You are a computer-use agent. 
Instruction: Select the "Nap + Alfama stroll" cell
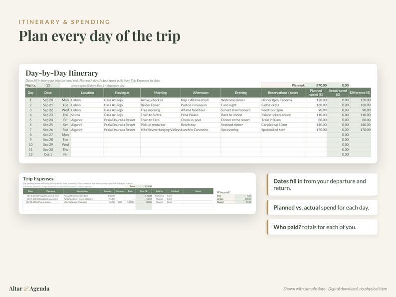coord(200,100)
